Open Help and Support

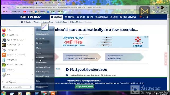[x=42, y=76]
